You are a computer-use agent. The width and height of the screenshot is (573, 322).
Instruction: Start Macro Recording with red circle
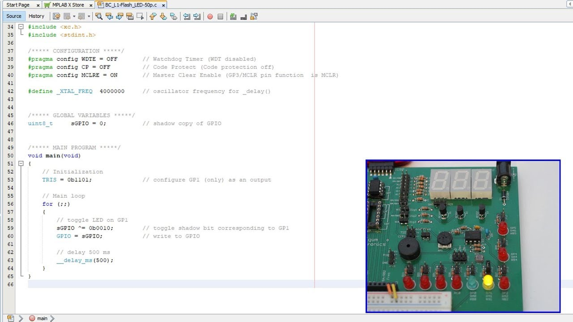(x=210, y=16)
